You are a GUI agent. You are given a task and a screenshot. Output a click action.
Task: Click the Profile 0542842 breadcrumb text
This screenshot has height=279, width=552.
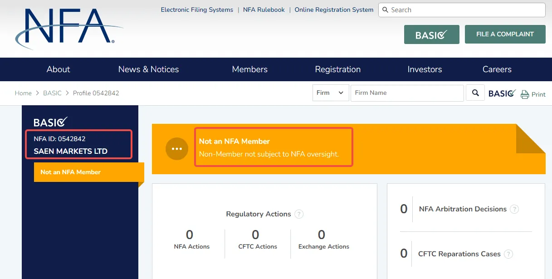96,93
